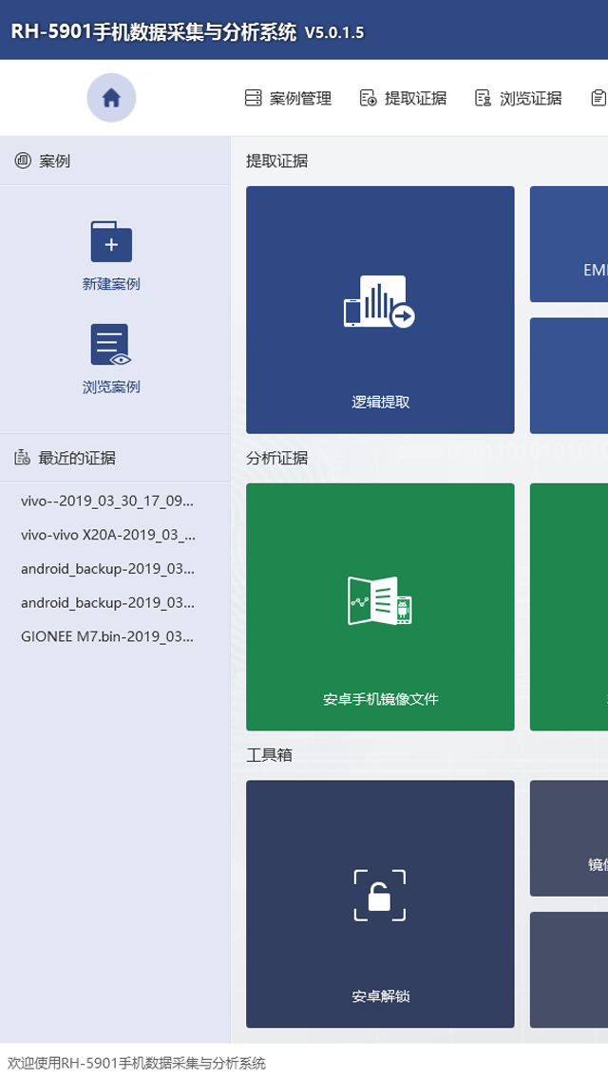Click the clipboard icon at toolbar's right edge

pos(598,98)
